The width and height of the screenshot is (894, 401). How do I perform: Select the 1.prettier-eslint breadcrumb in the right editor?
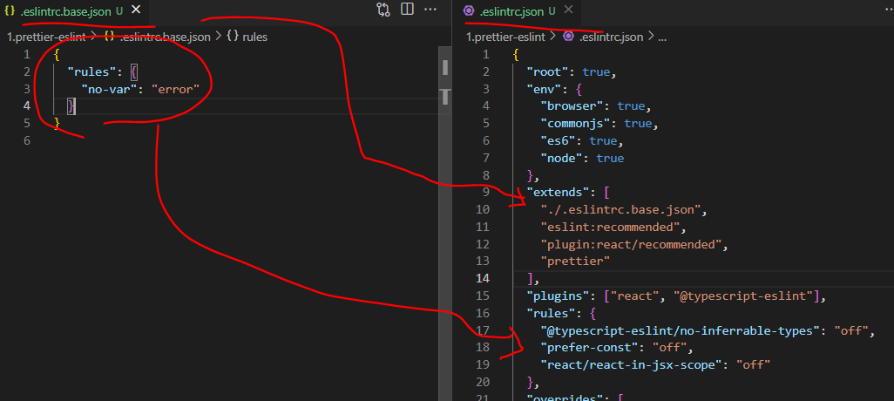point(506,37)
